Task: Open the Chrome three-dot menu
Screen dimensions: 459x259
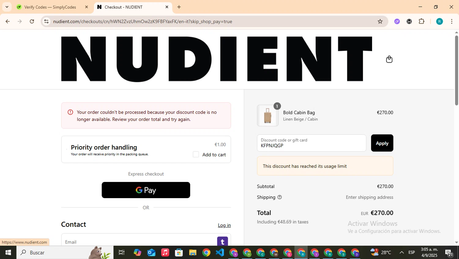Action: (452, 21)
